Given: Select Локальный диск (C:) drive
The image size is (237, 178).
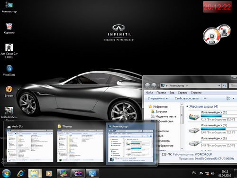Looking at the screenshot, I should (212, 116).
